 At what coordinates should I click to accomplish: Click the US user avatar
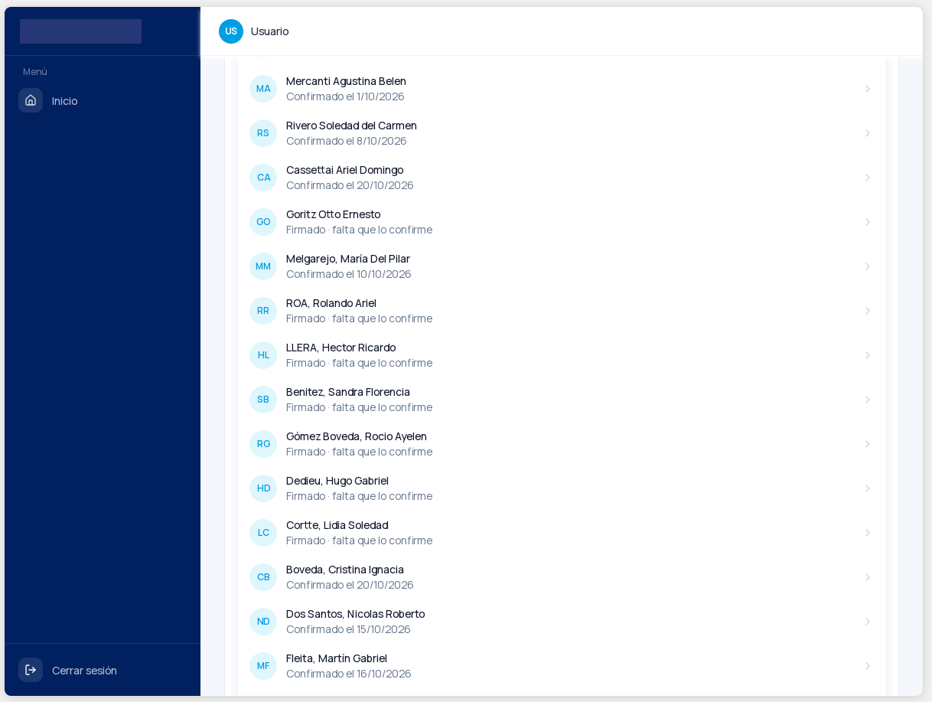pyautogui.click(x=231, y=31)
